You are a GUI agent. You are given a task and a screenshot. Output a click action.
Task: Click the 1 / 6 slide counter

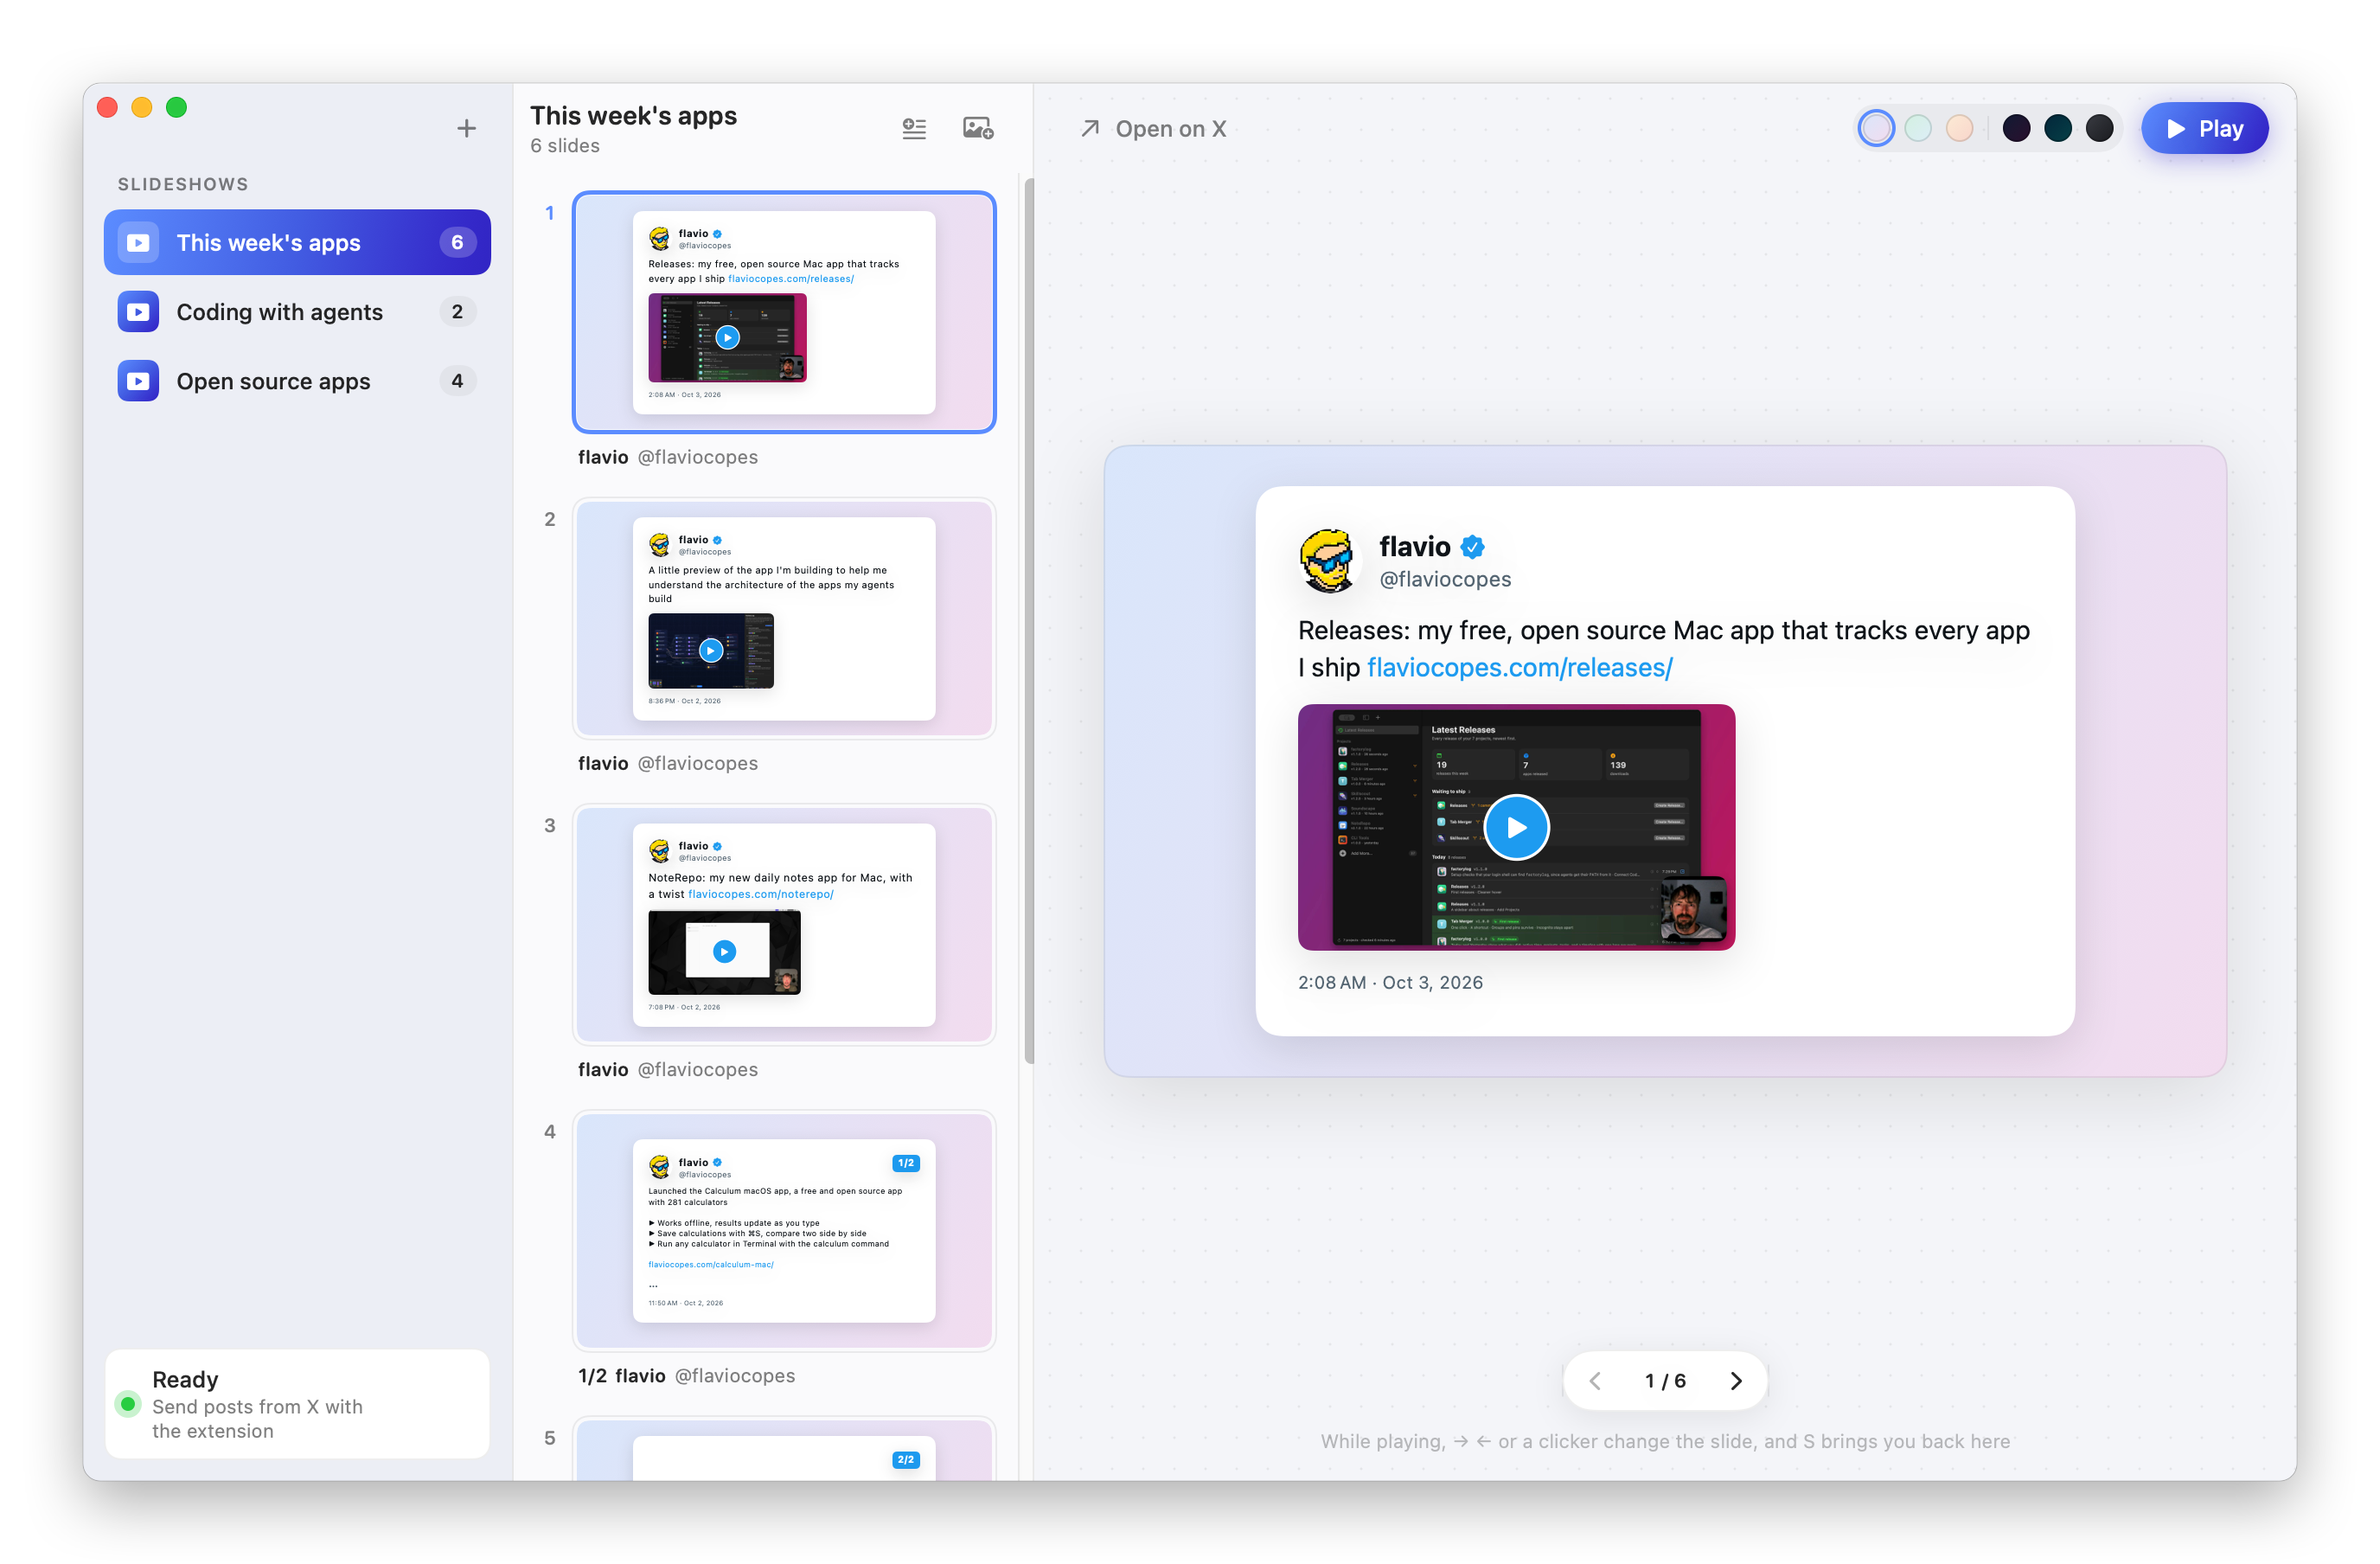[1665, 1380]
